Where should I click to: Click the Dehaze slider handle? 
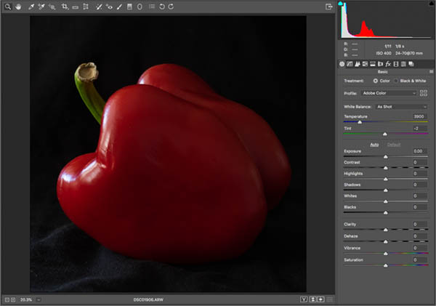tap(386, 242)
